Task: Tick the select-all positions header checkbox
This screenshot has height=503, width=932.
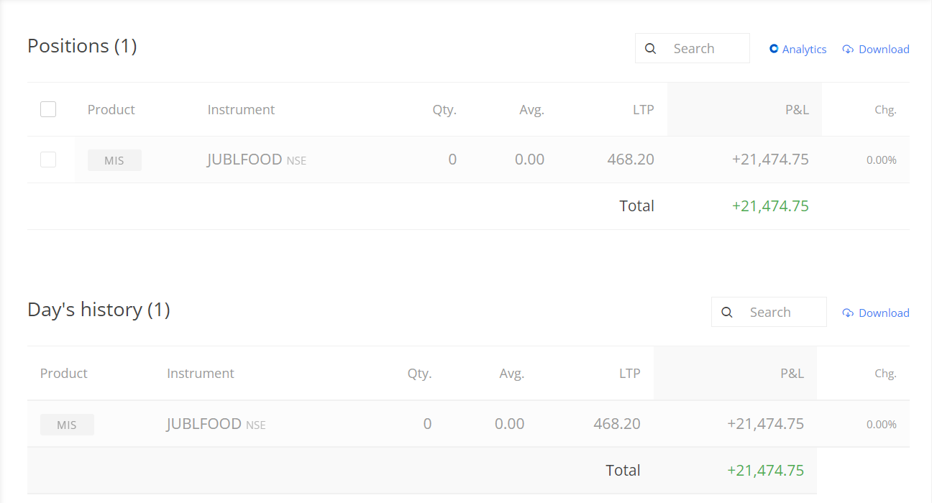Action: (x=48, y=109)
